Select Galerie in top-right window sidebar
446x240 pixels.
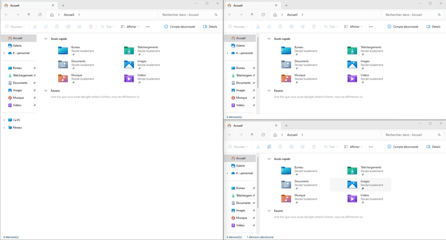click(x=240, y=46)
